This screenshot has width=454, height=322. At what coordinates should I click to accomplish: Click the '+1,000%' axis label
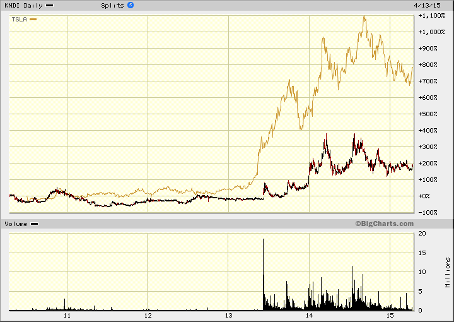click(x=431, y=32)
